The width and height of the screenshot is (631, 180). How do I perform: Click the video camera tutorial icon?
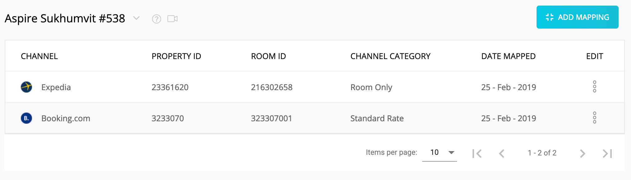(172, 19)
